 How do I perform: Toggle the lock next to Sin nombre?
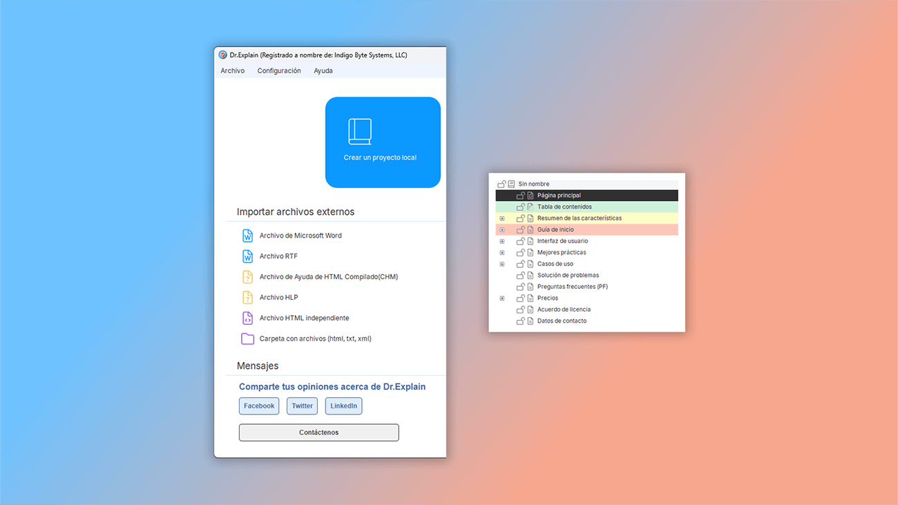(x=500, y=183)
